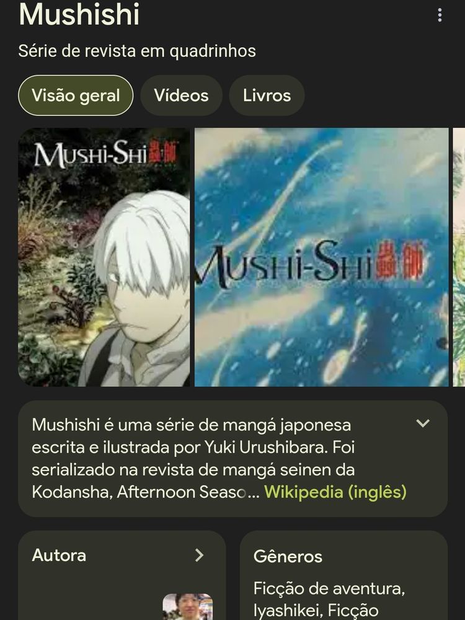
Task: Open the Autora card arrow chevron
Action: pyautogui.click(x=199, y=555)
